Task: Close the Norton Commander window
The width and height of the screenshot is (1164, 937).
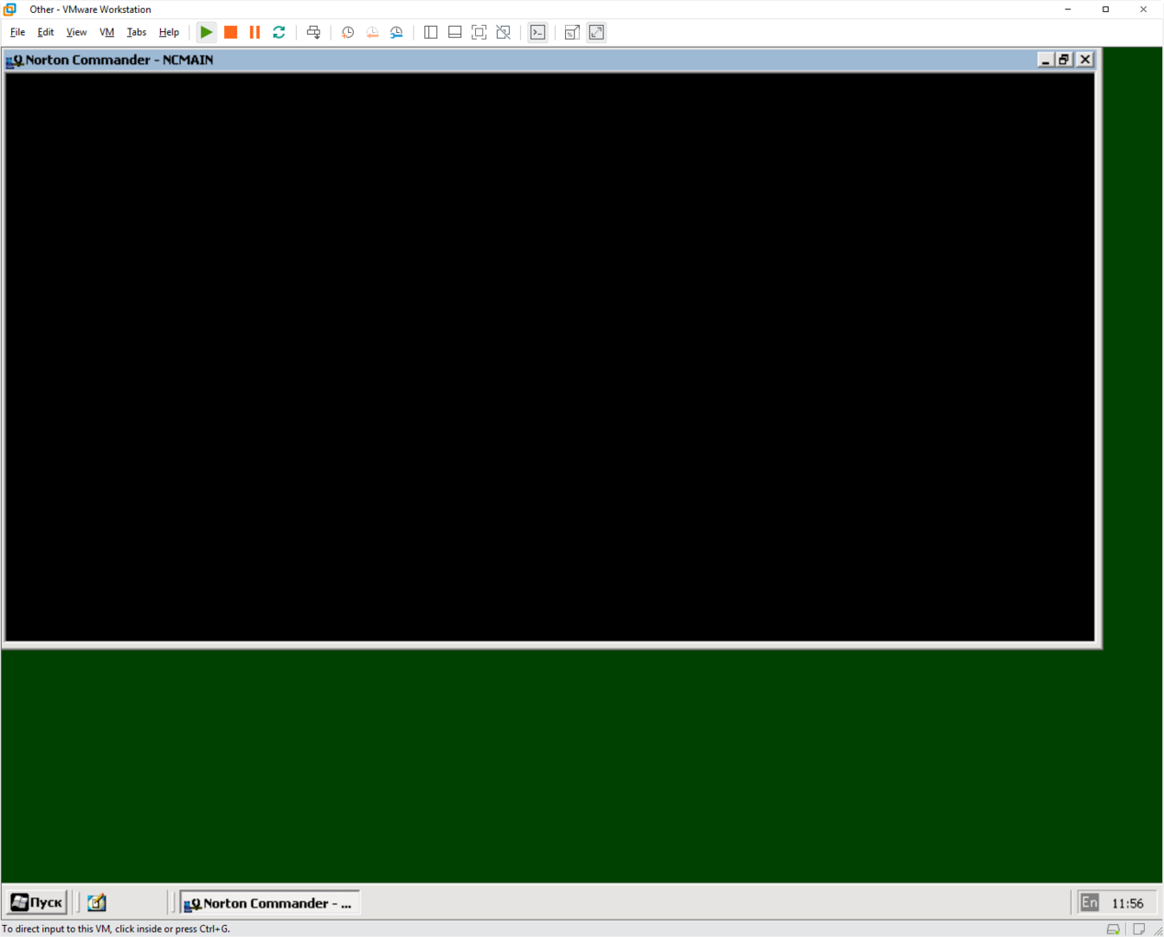Action: point(1085,60)
